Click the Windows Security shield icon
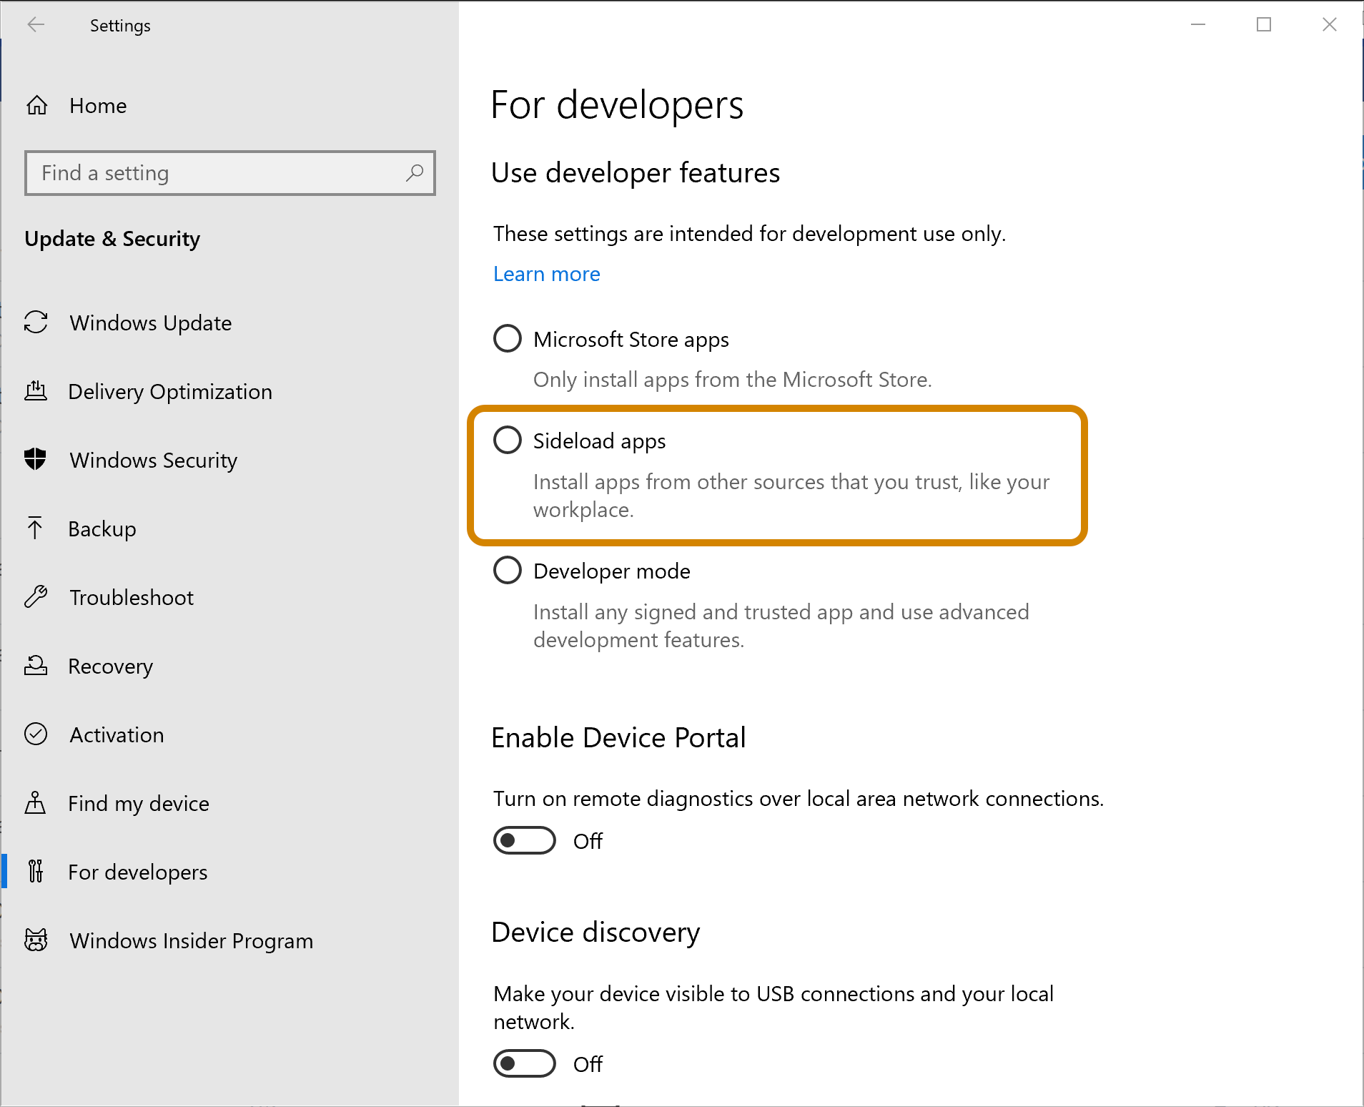This screenshot has height=1107, width=1364. [36, 460]
